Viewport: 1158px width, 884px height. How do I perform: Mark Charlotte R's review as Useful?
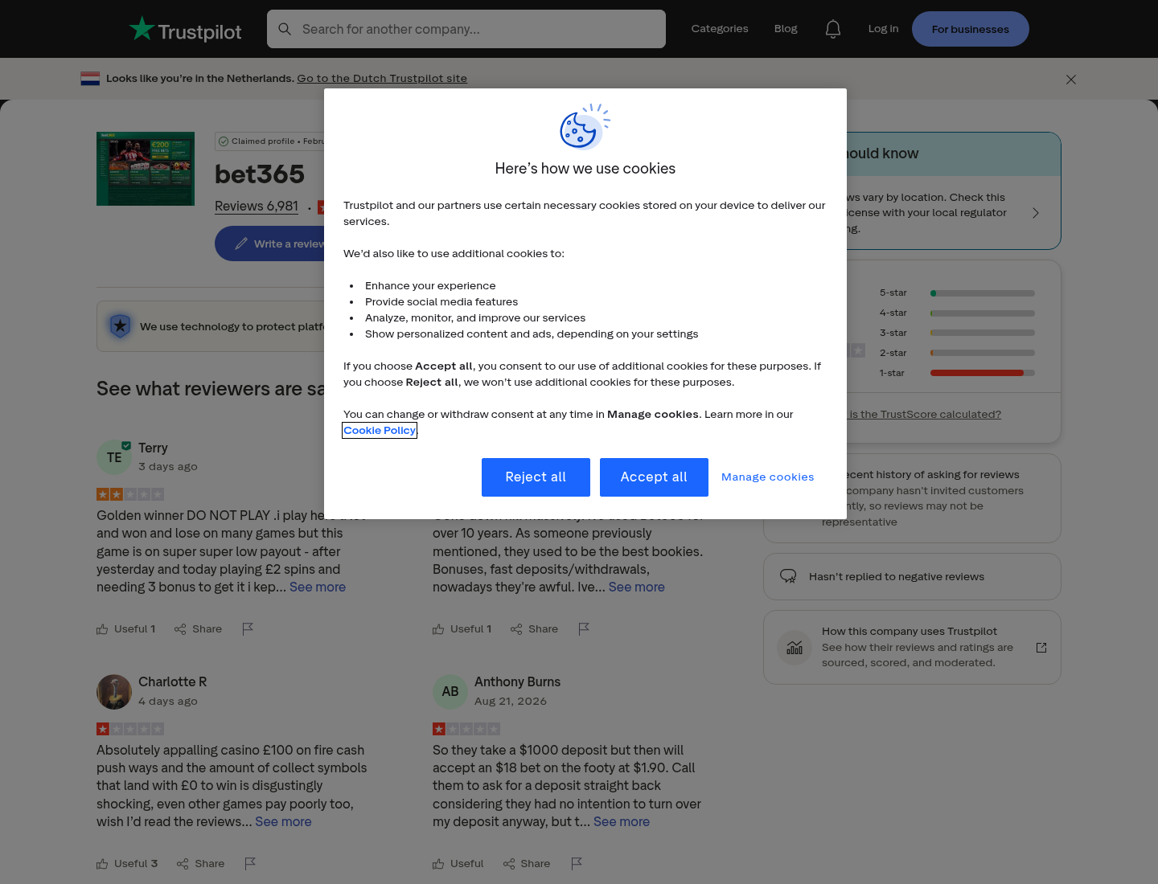coord(127,864)
